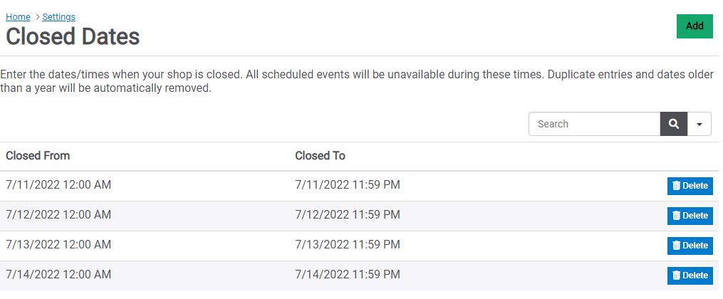Delete the 7/14/2022 closed date entry
The height and width of the screenshot is (299, 723).
pos(690,276)
